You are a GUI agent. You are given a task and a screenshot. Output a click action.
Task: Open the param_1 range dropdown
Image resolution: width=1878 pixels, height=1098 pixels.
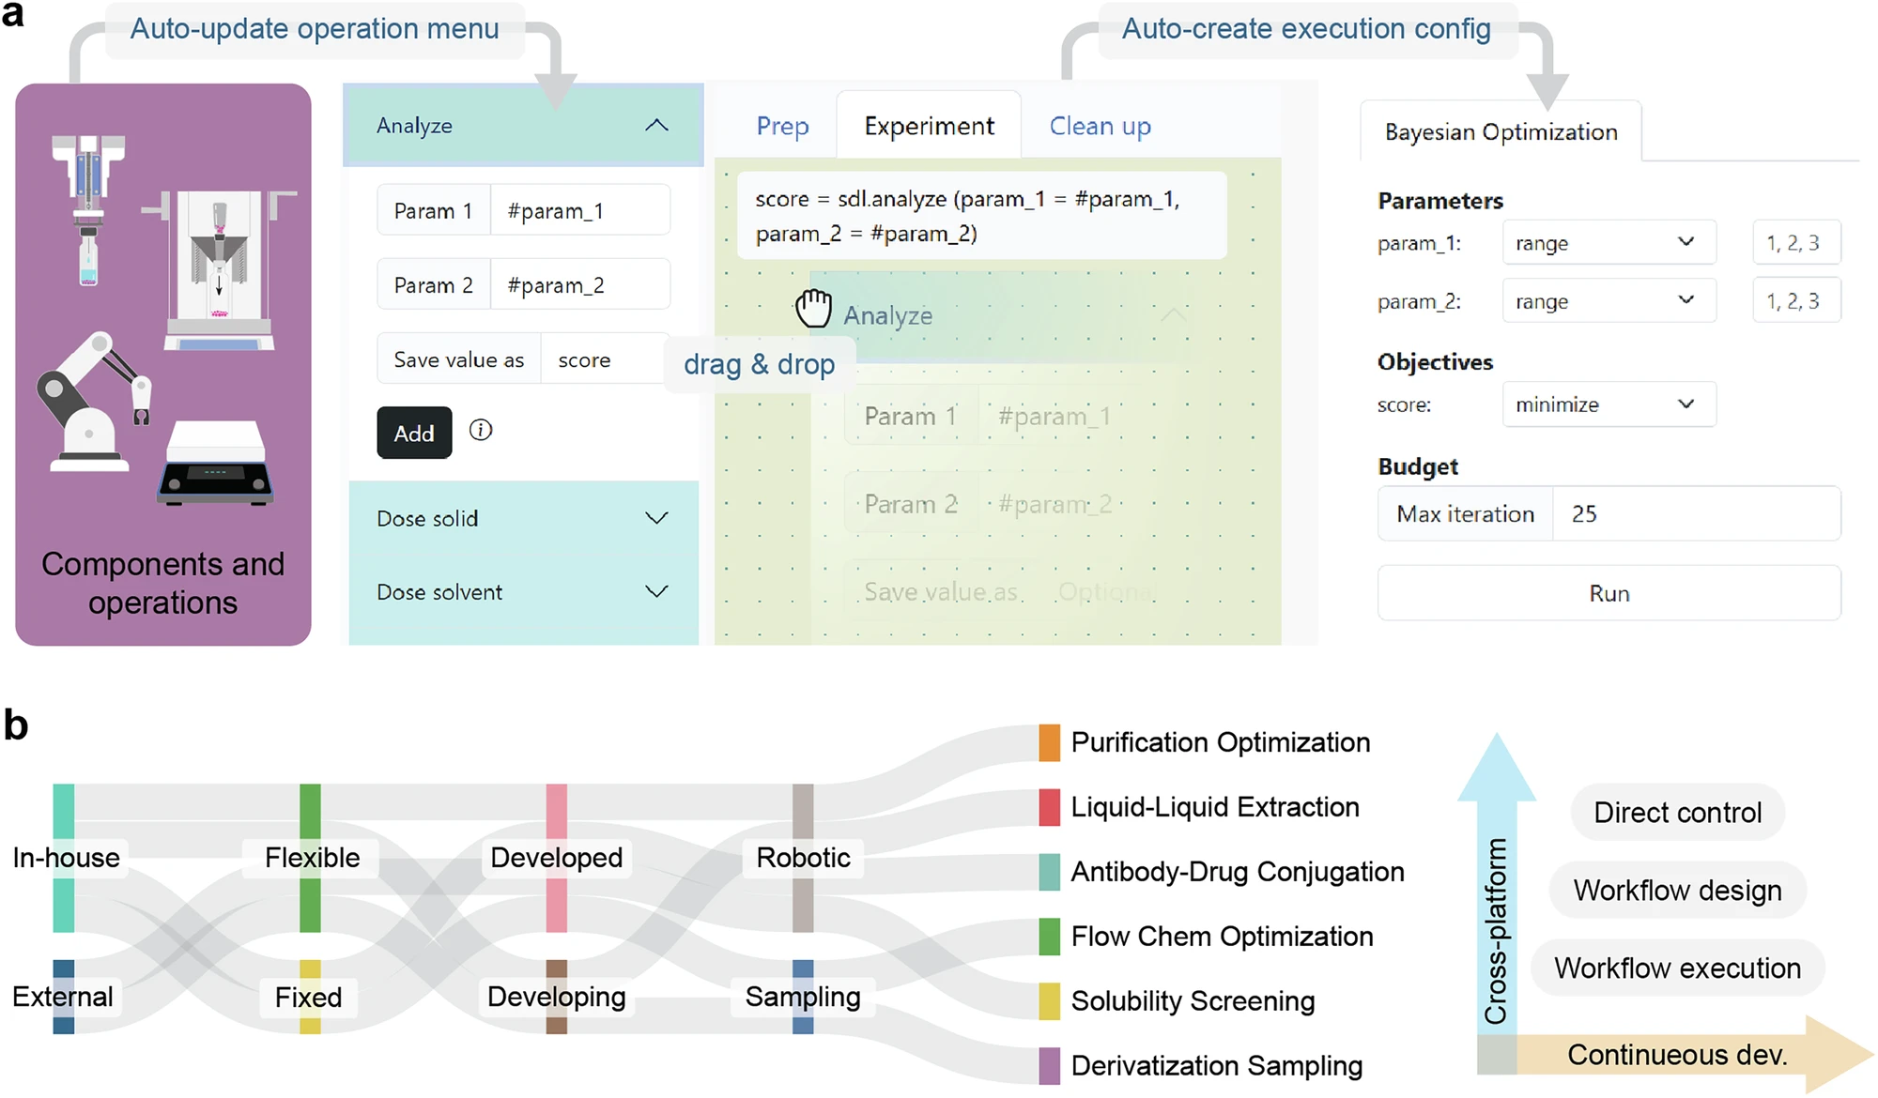point(1609,243)
